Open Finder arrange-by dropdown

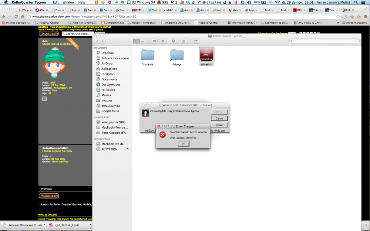point(185,41)
